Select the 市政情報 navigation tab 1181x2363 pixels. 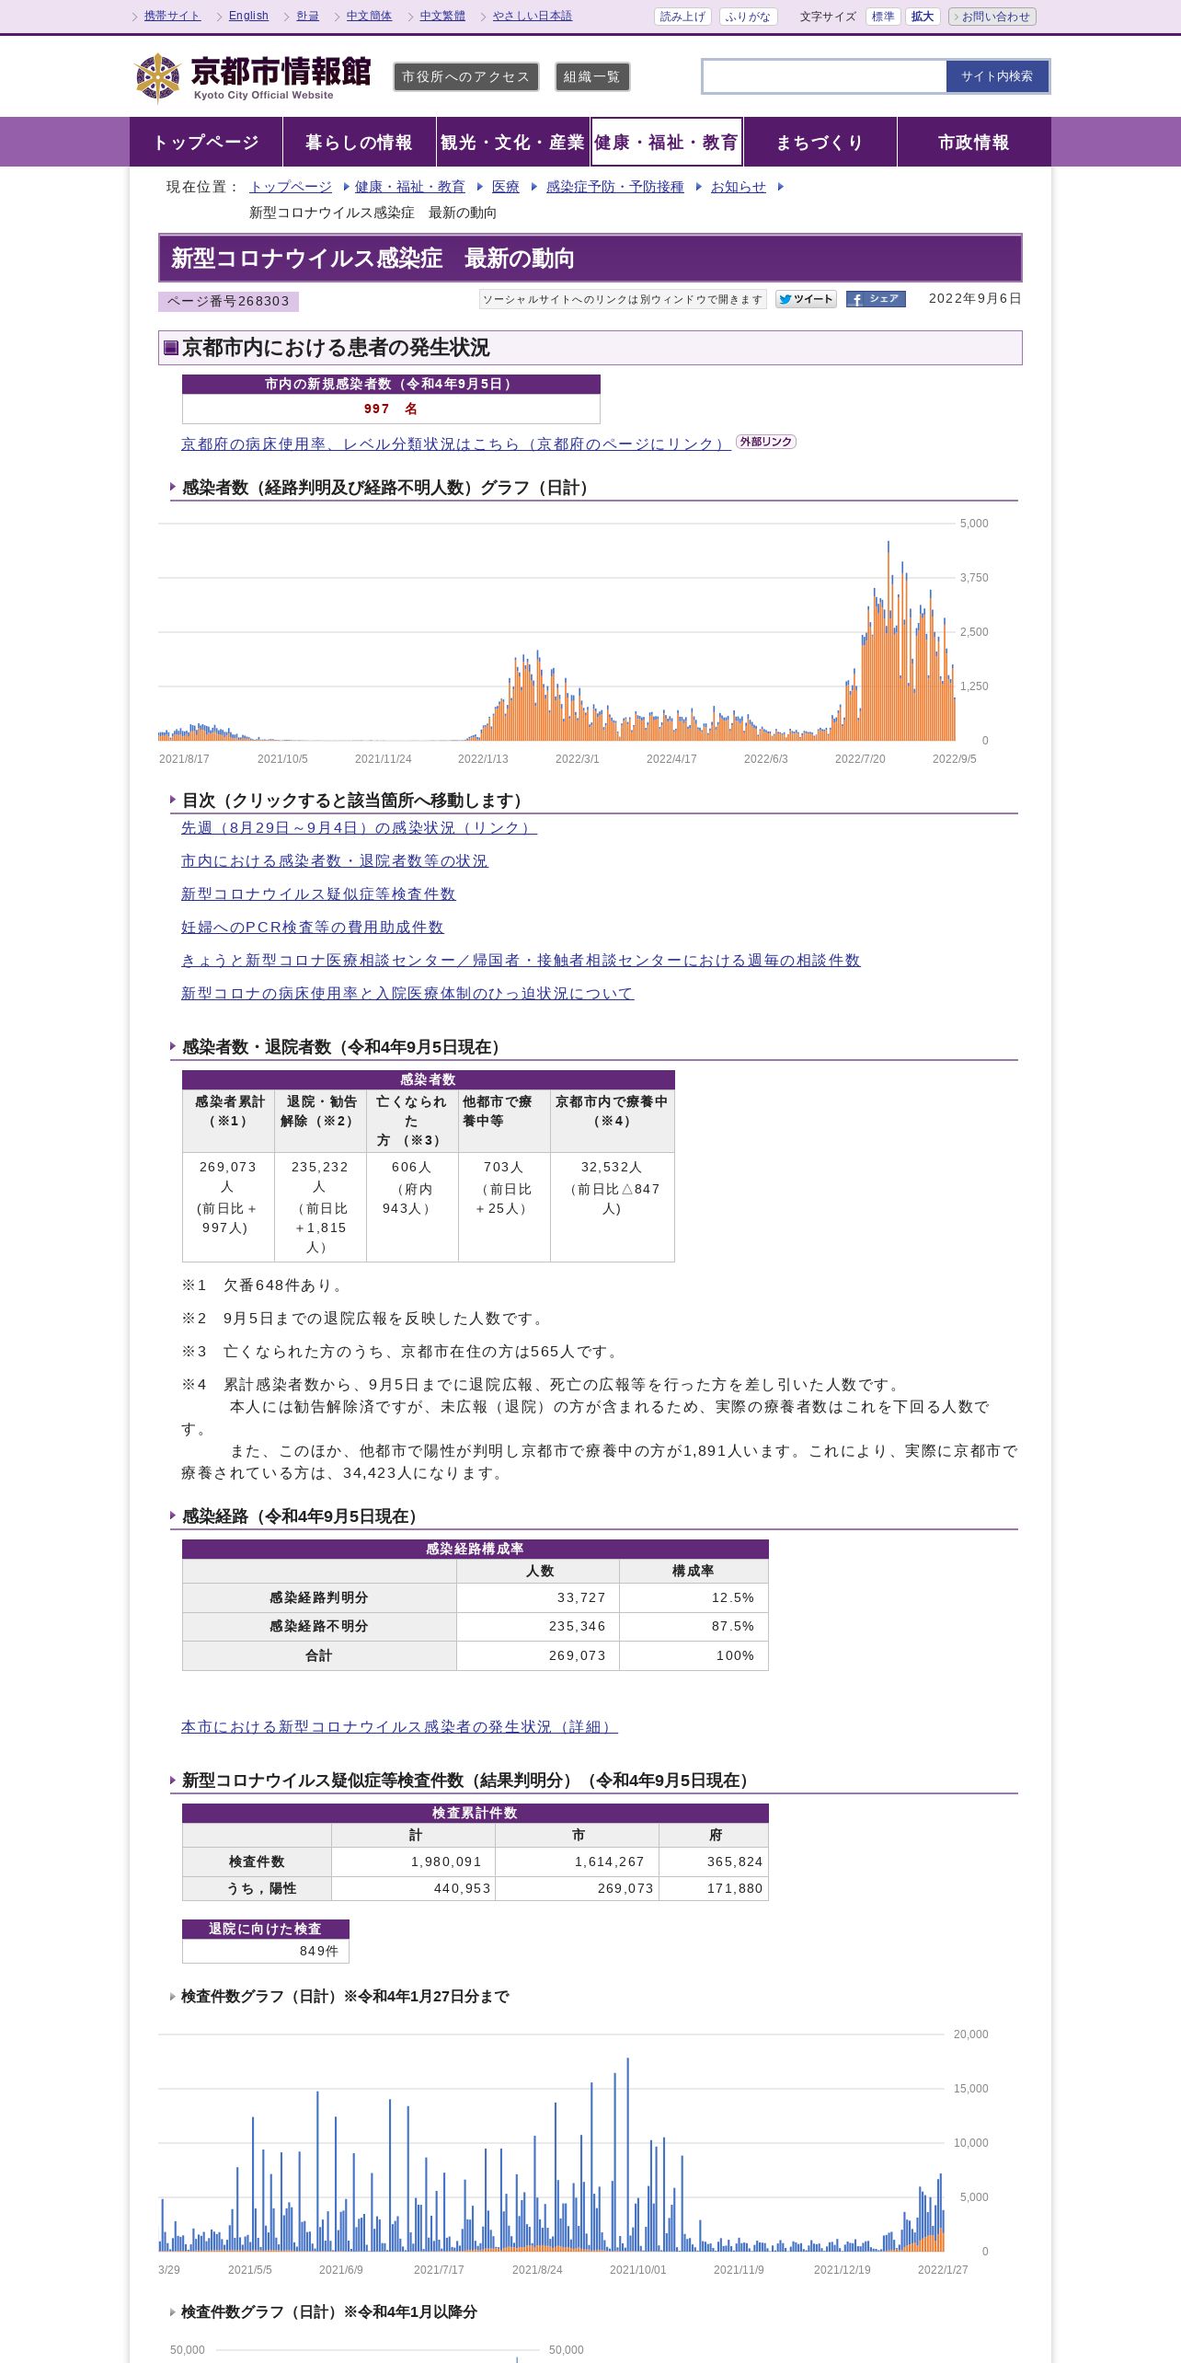point(974,142)
